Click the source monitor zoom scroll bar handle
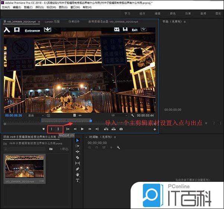This screenshot has height=209, width=224. pyautogui.click(x=5, y=124)
